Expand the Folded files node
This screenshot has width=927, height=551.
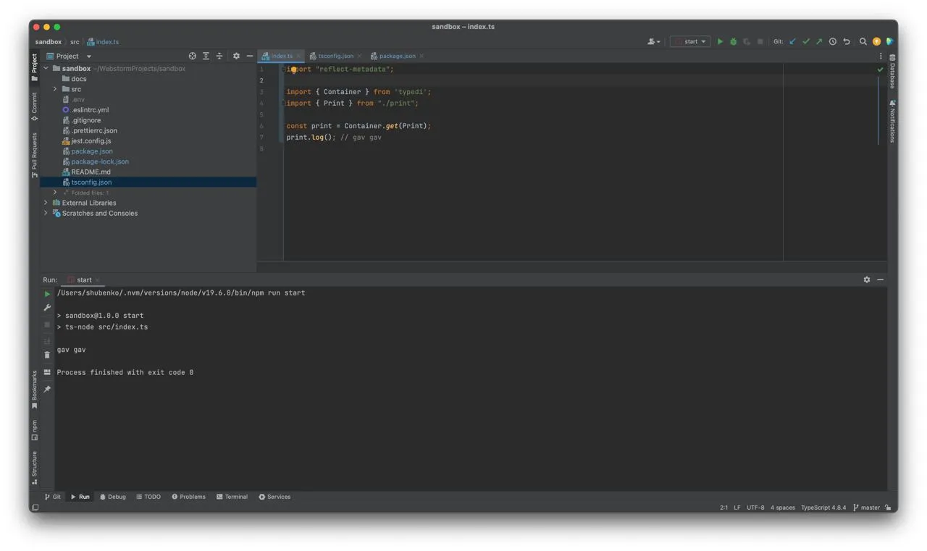coord(55,193)
